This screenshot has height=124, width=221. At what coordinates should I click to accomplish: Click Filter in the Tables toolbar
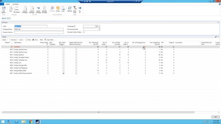click(x=41, y=40)
